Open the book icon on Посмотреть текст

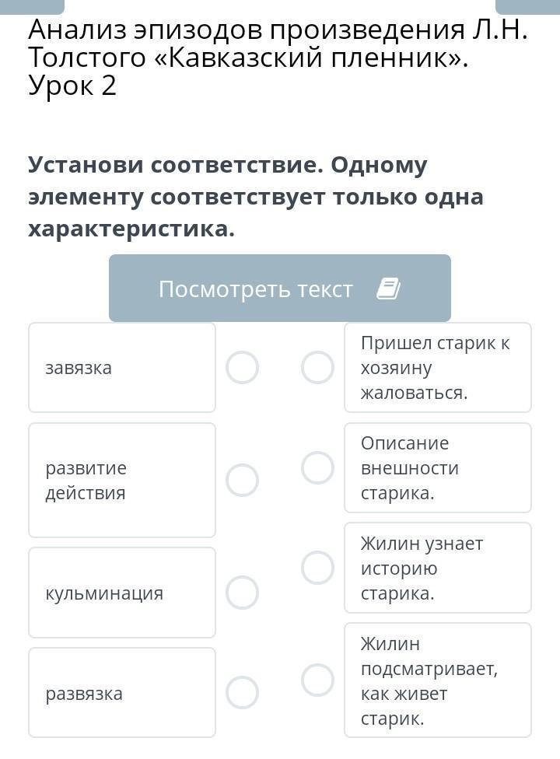click(388, 289)
